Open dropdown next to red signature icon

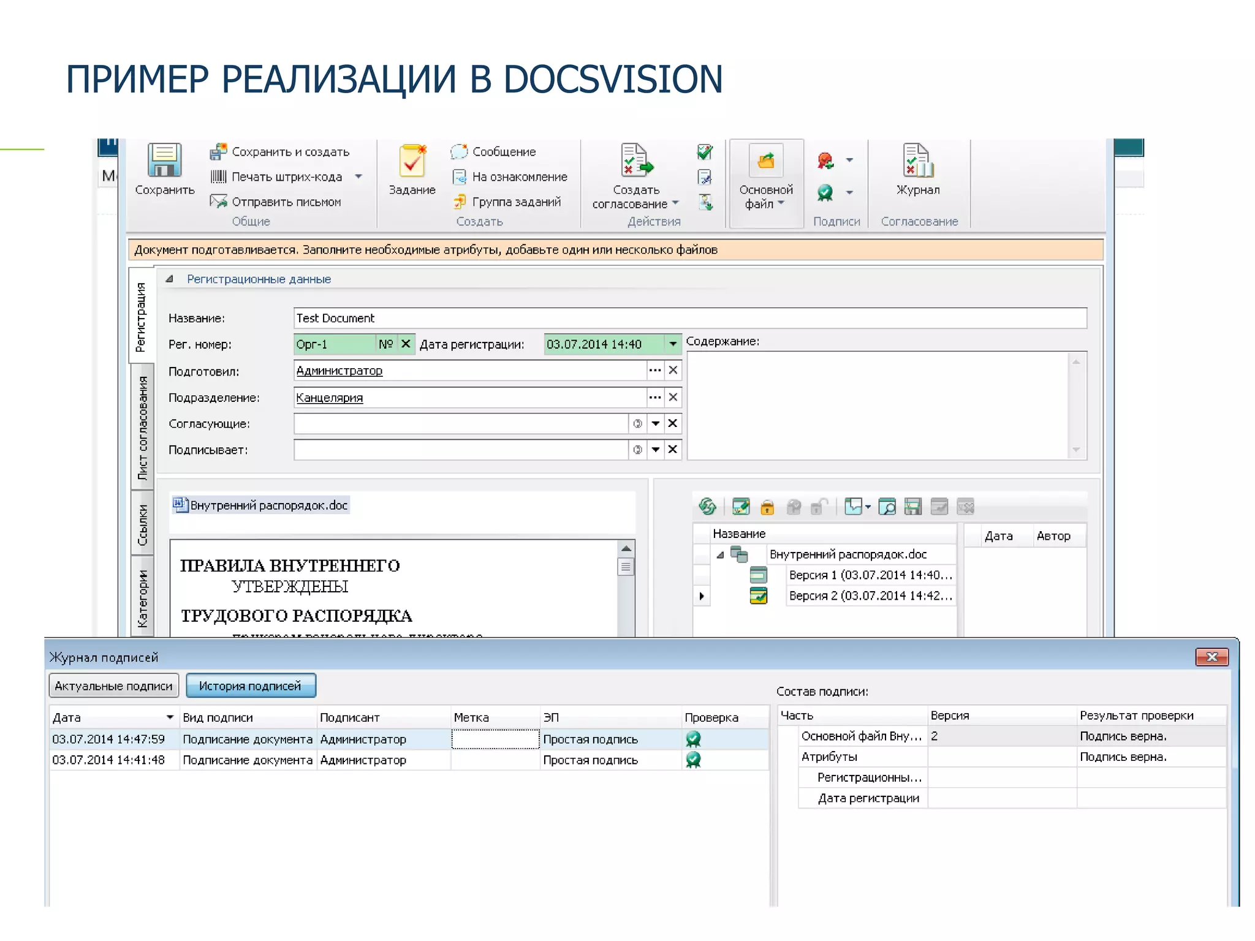point(849,161)
